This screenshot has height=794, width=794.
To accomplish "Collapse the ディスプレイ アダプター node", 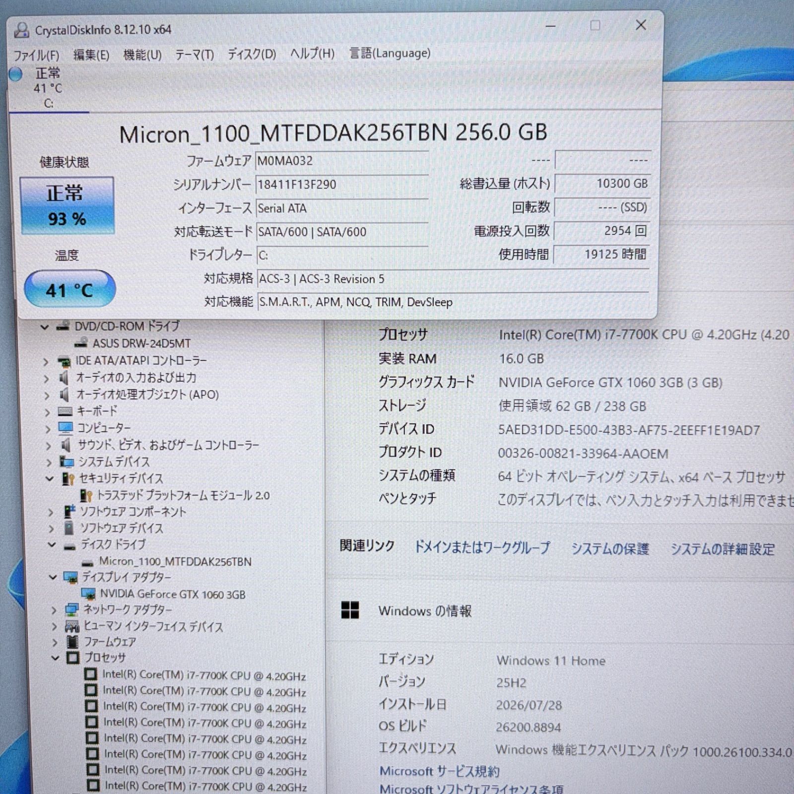I will 53,577.
